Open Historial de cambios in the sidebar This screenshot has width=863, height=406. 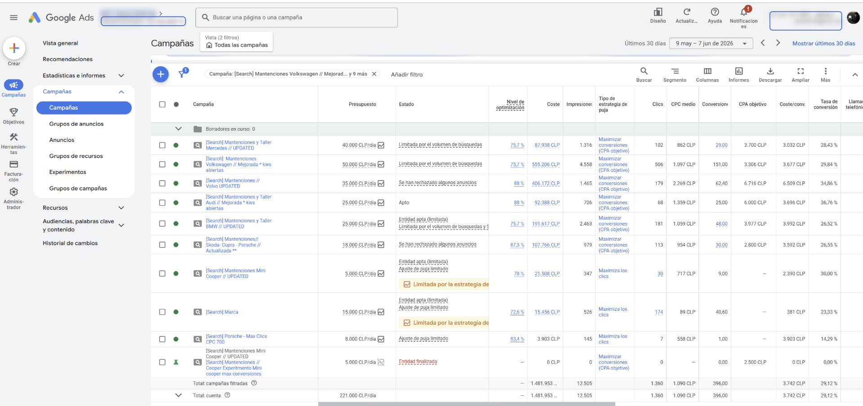click(x=70, y=243)
